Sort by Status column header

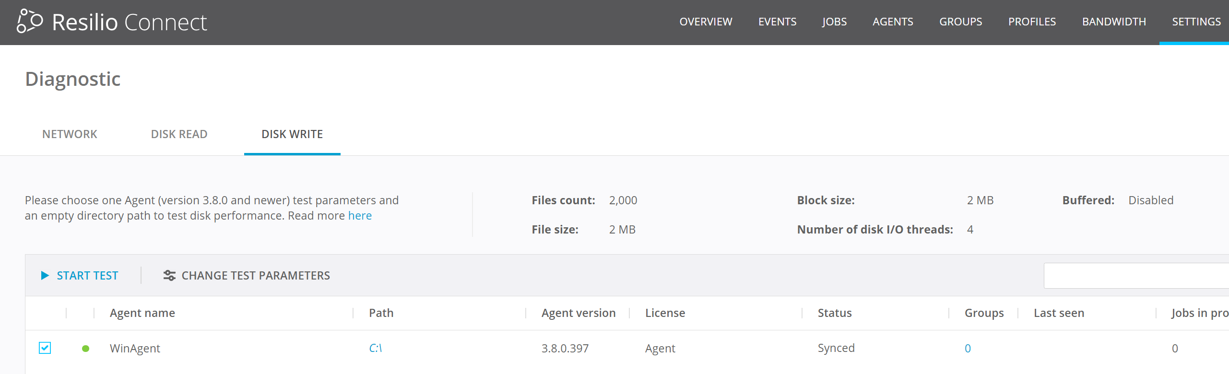click(835, 313)
